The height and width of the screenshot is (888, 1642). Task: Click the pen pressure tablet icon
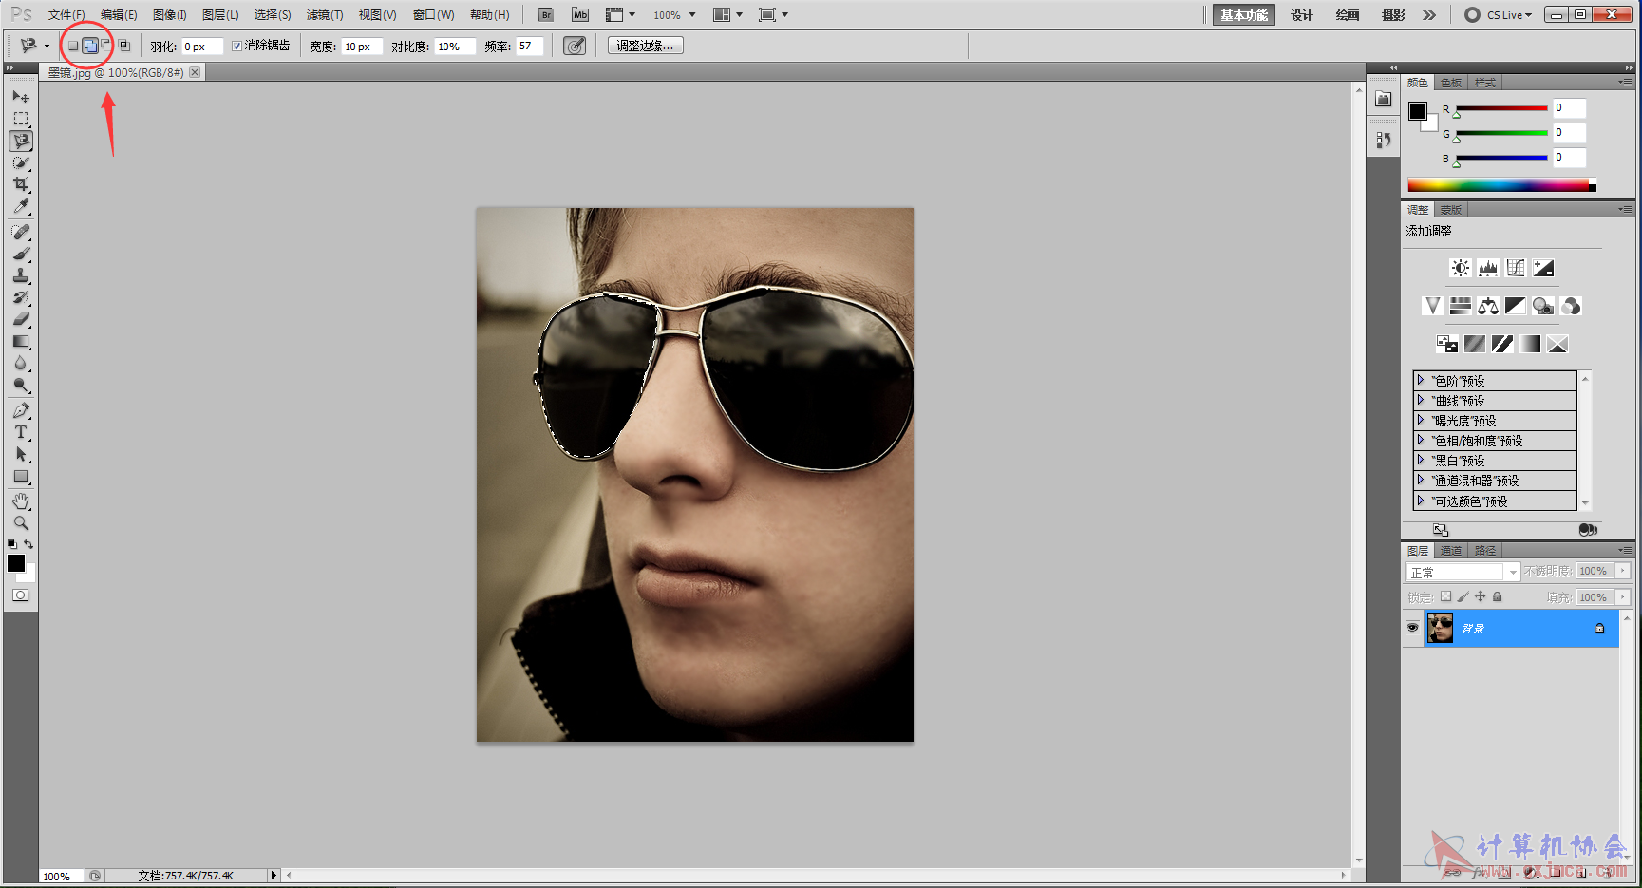pyautogui.click(x=575, y=46)
